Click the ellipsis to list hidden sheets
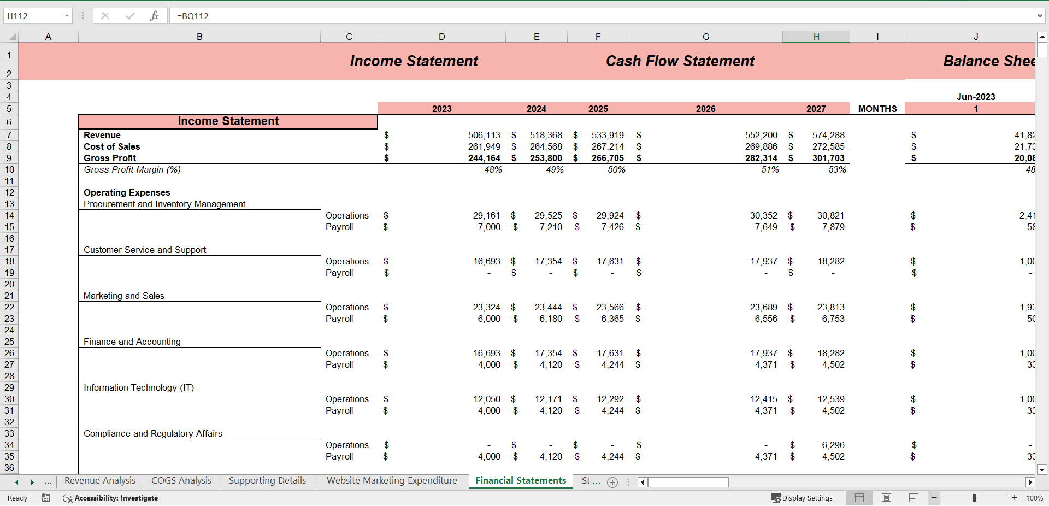Image resolution: width=1049 pixels, height=506 pixels. pos(48,482)
